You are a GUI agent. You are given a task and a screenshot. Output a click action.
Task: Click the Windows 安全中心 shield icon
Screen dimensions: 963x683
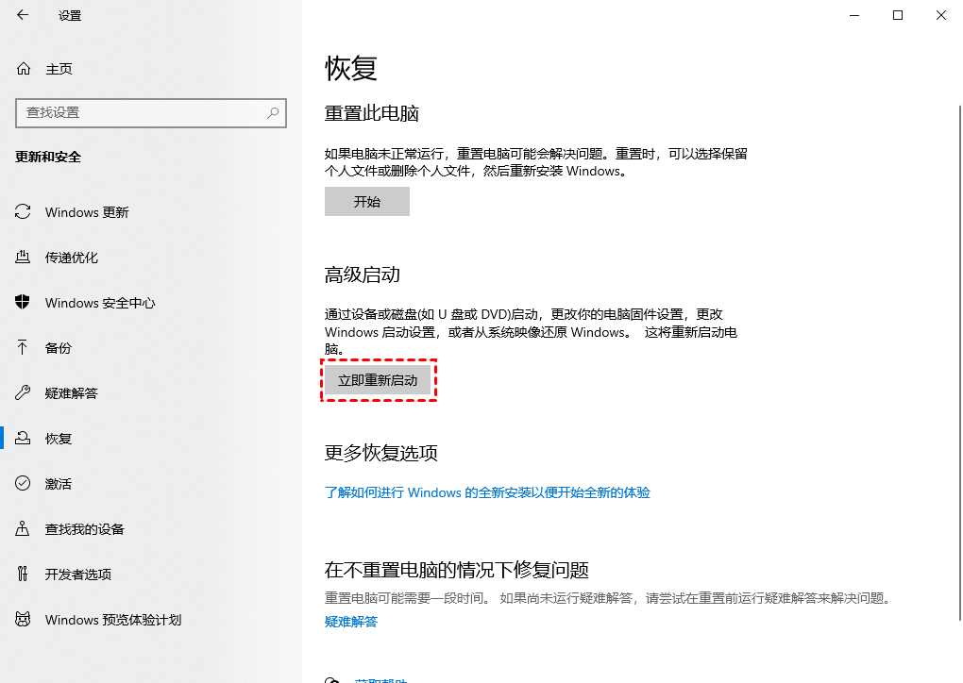click(23, 302)
